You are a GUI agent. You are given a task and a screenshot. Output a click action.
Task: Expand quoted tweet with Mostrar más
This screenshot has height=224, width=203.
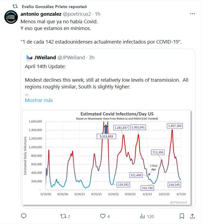coord(39,100)
